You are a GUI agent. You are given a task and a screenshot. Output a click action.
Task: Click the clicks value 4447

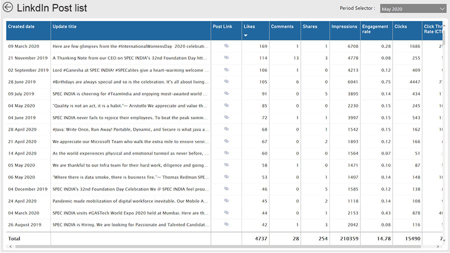[414, 82]
